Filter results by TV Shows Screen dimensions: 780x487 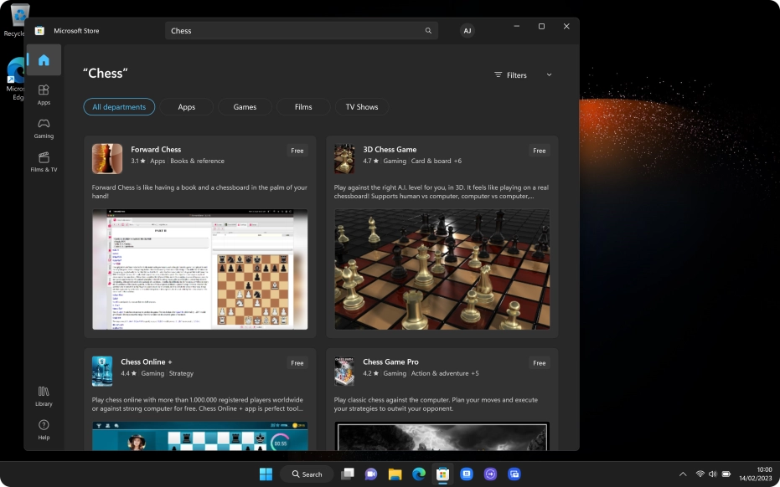(x=362, y=107)
